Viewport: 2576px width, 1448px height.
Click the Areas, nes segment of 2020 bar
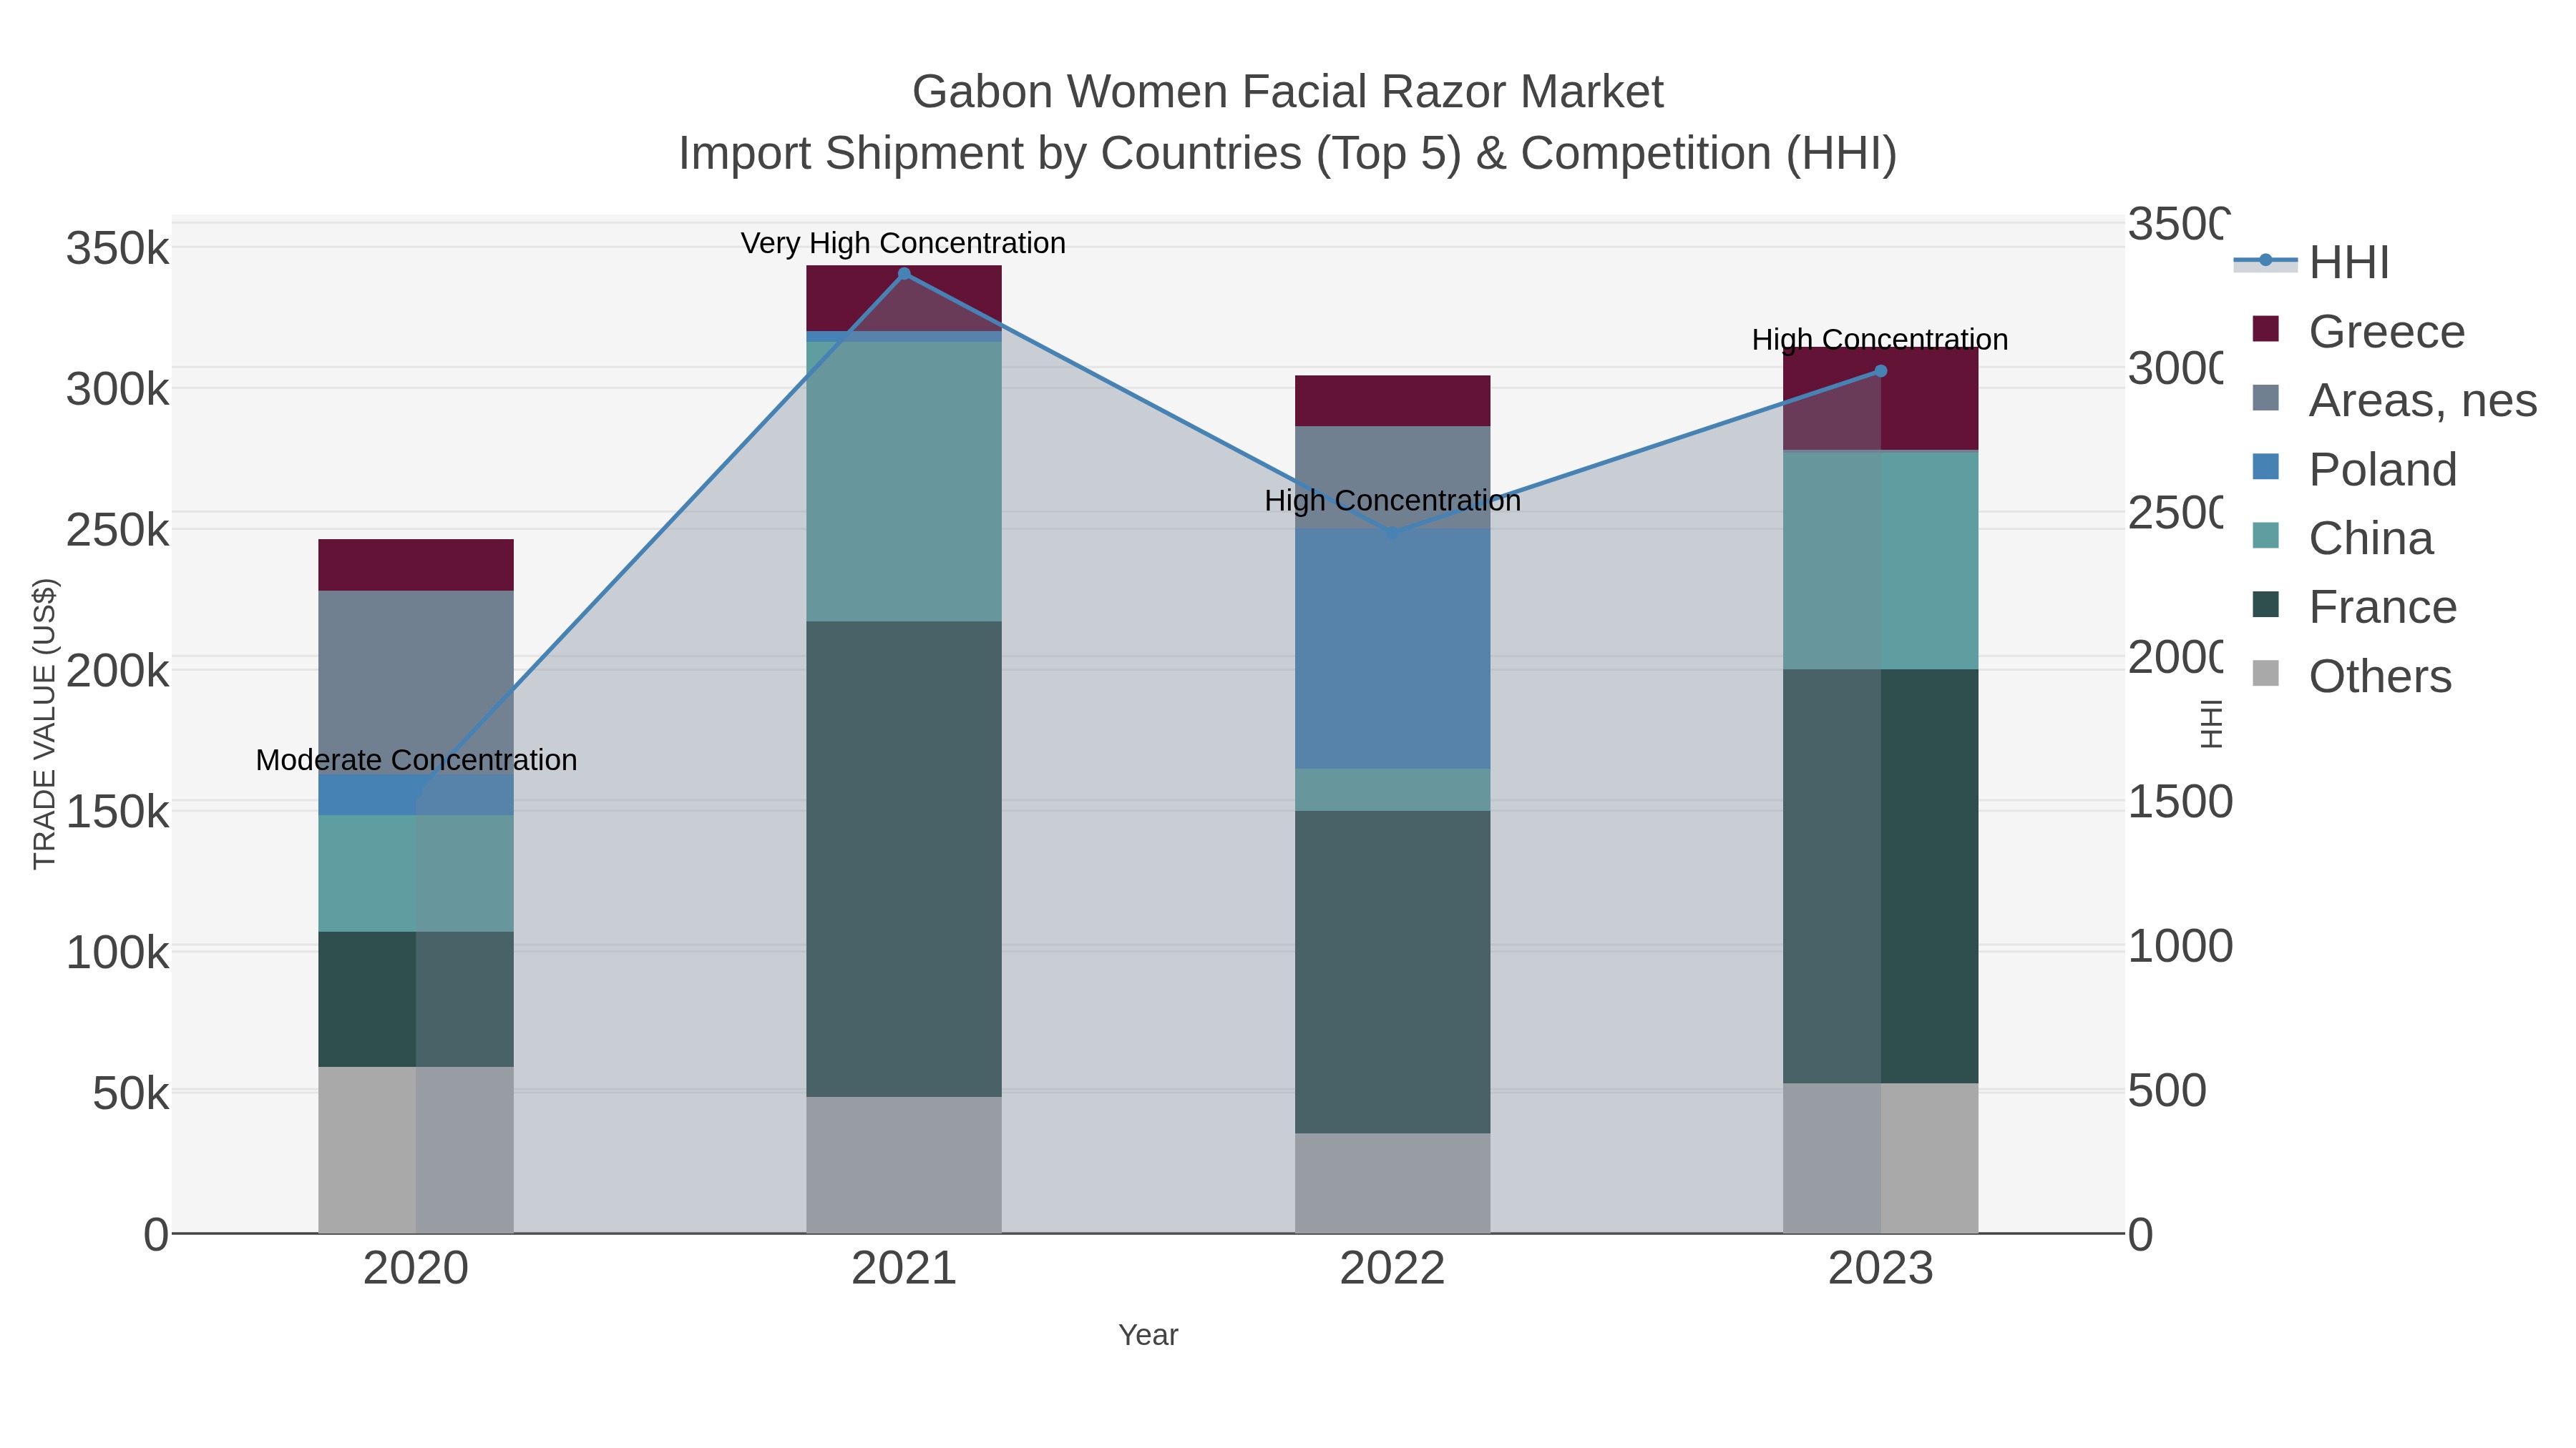coord(416,683)
